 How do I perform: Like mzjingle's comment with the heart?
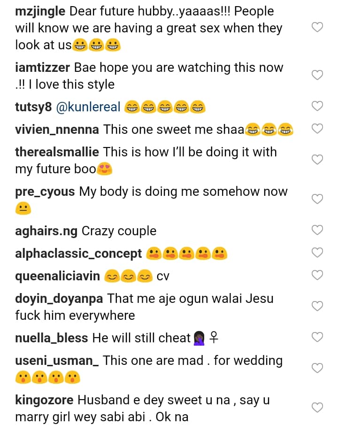pyautogui.click(x=318, y=28)
